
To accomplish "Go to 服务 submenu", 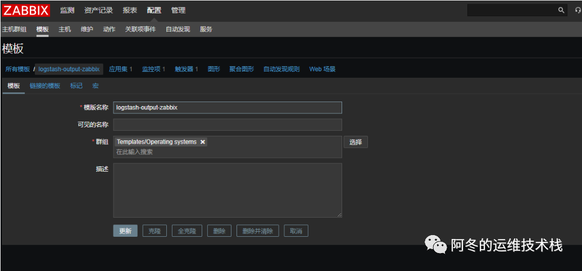I will tap(206, 29).
